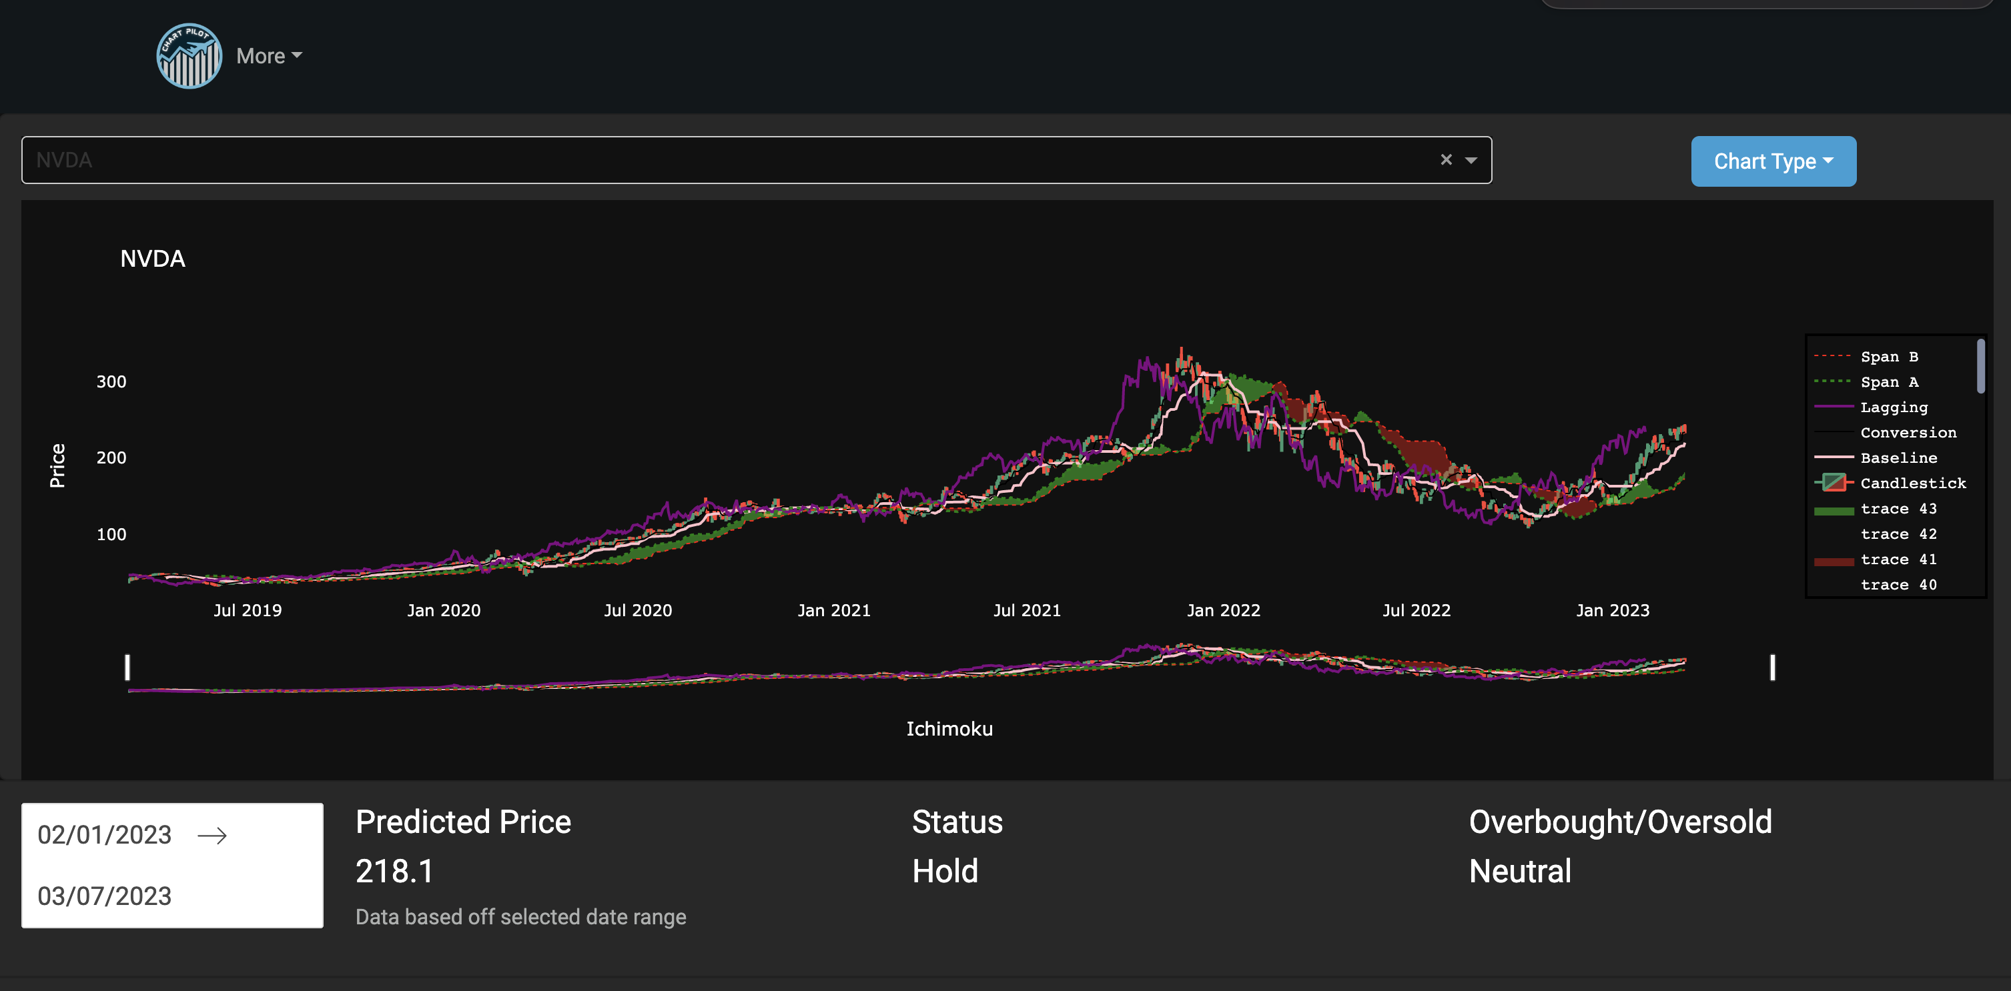
Task: Click the Status heading
Action: tap(957, 822)
